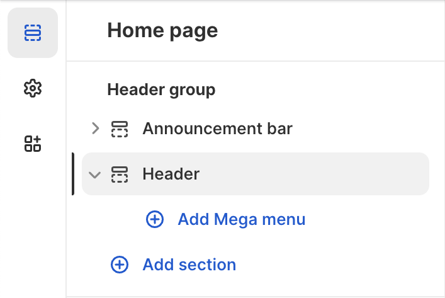Click the Add section link
The width and height of the screenshot is (445, 298).
click(189, 265)
